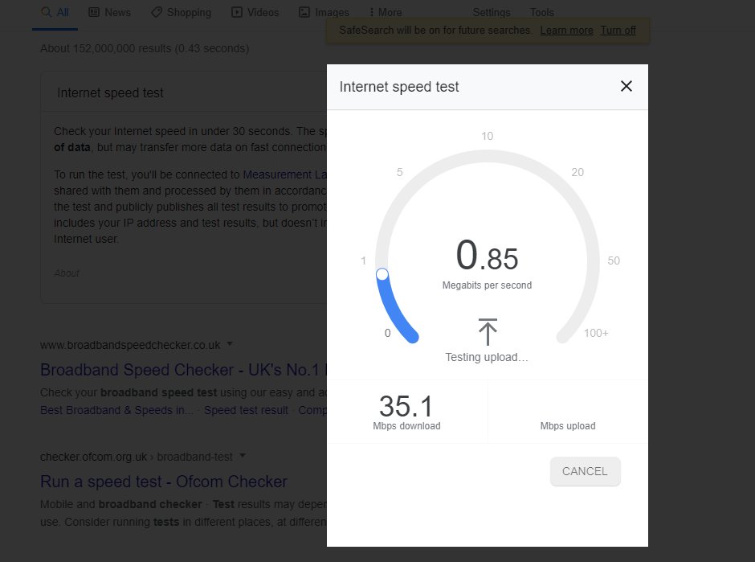This screenshot has height=562, width=755.
Task: Expand options arrow next to checker.ofcom.org.uk
Action: [243, 456]
